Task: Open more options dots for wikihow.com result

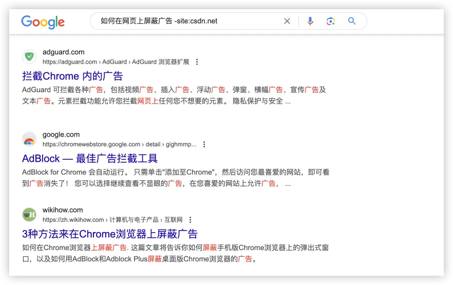Action: tap(190, 220)
